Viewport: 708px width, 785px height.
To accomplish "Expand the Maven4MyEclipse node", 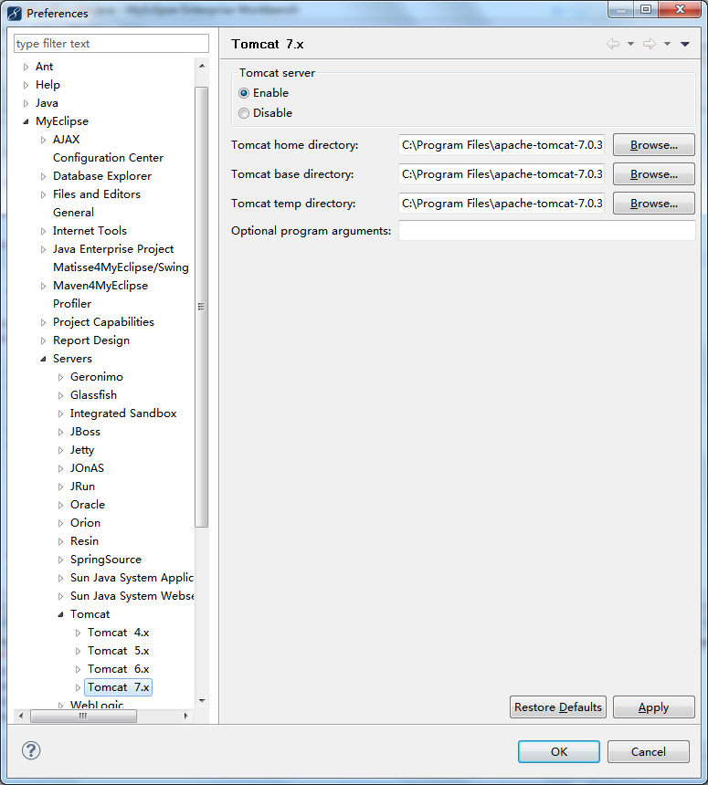I will [x=43, y=286].
